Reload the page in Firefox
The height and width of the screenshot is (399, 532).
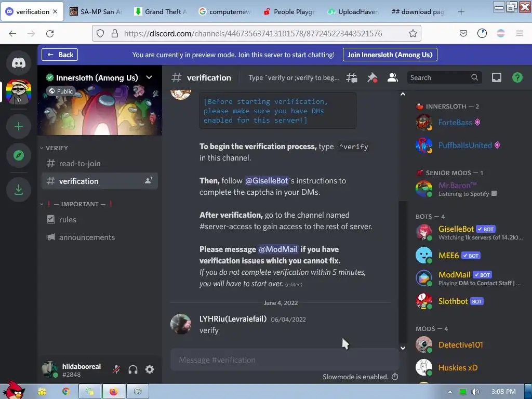(50, 34)
